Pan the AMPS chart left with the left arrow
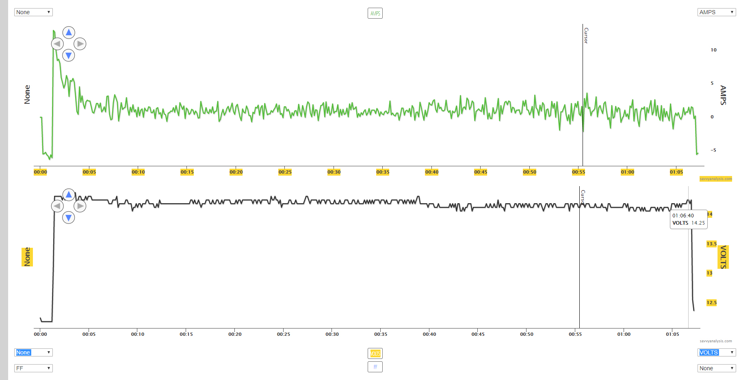This screenshot has height=380, width=741. click(57, 44)
